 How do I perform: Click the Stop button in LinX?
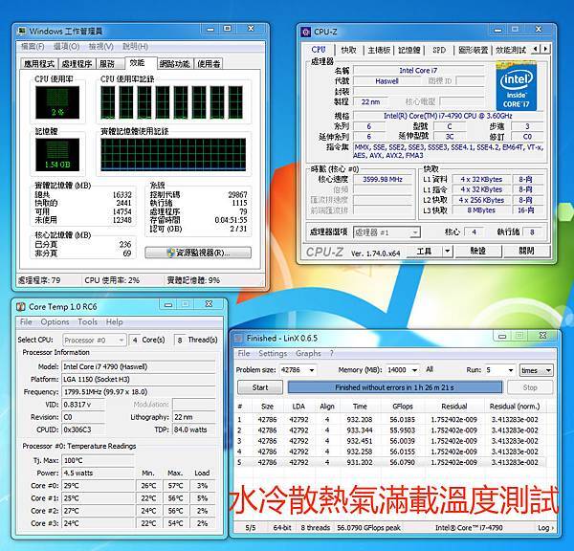coord(530,387)
